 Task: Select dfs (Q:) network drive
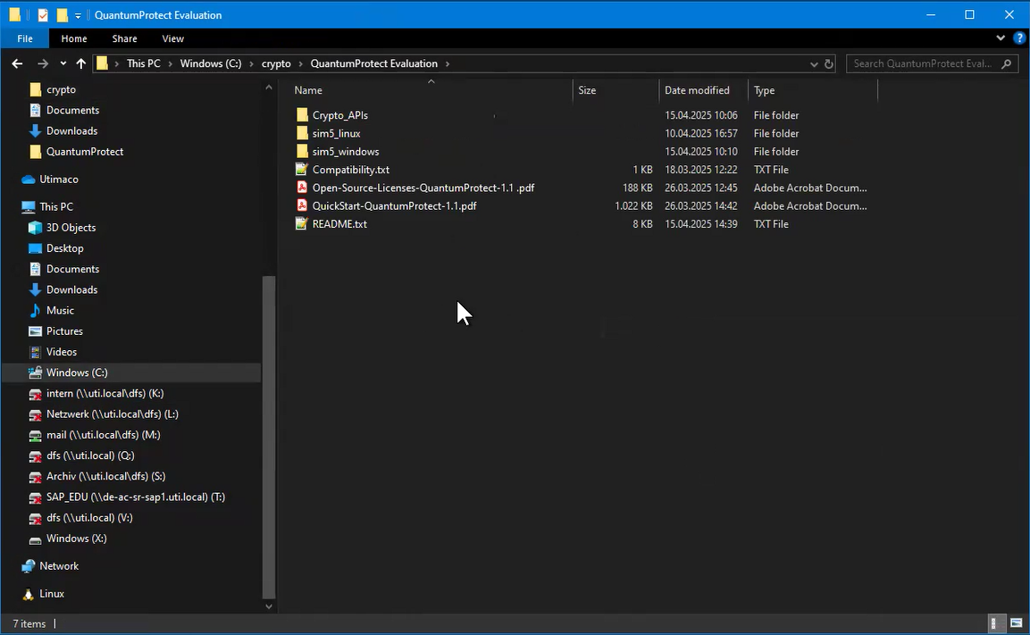click(90, 455)
